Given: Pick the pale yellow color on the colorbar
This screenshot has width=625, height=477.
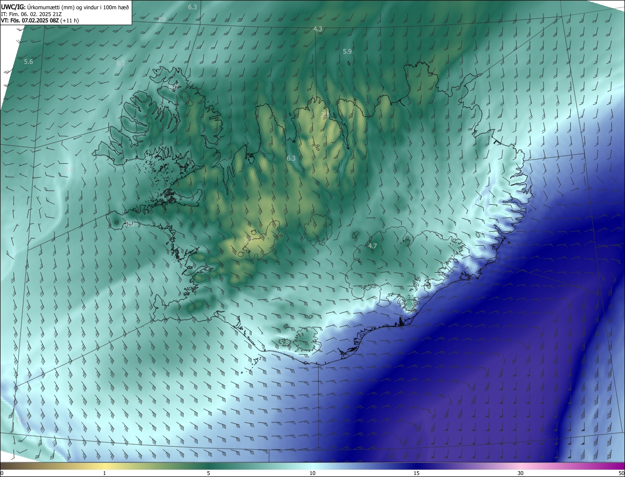Looking at the screenshot, I should click(104, 466).
